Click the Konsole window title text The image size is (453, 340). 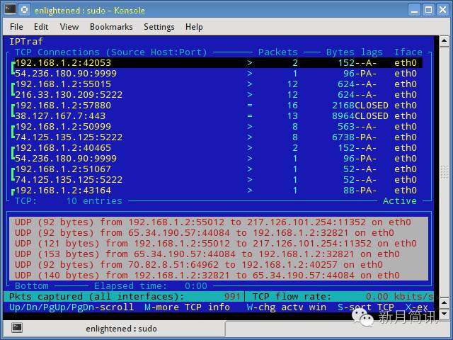coord(90,11)
